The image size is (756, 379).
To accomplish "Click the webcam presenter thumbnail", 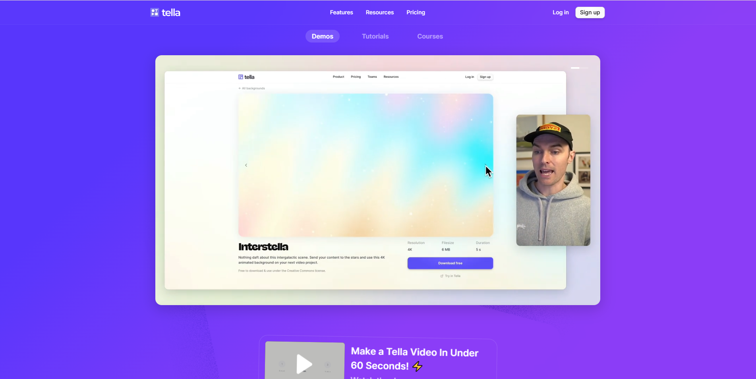I will (x=553, y=180).
